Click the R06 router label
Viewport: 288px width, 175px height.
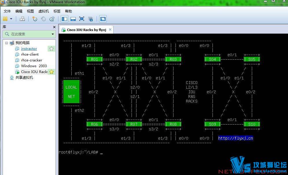coord(94,124)
